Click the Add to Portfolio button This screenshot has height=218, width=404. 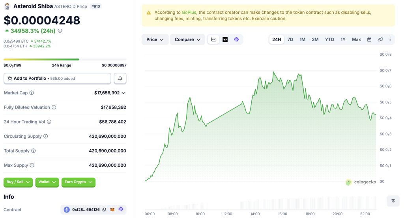pyautogui.click(x=57, y=79)
